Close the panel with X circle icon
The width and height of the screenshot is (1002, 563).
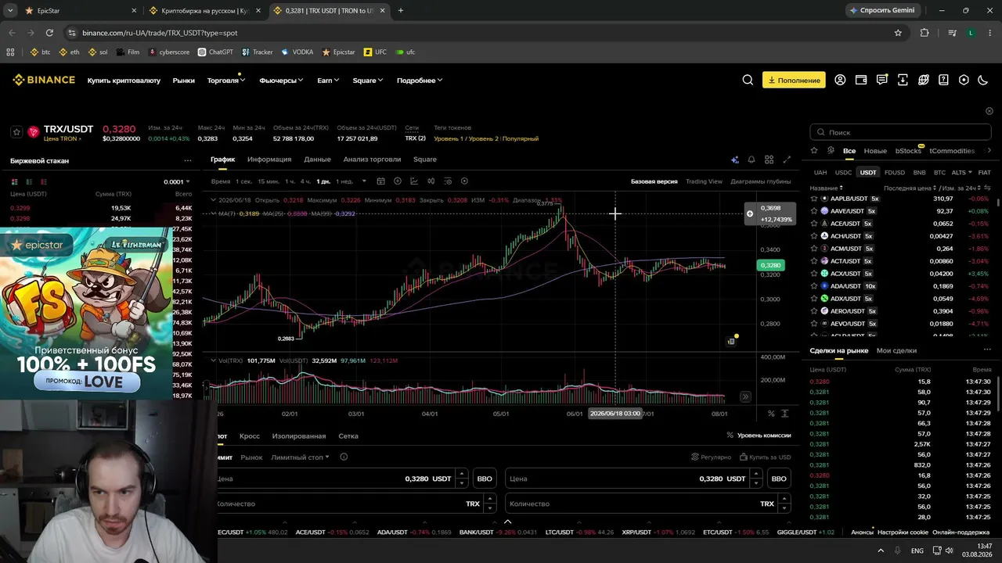tap(989, 111)
